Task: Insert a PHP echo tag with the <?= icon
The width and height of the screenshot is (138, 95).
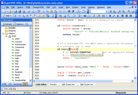Action: (27, 16)
